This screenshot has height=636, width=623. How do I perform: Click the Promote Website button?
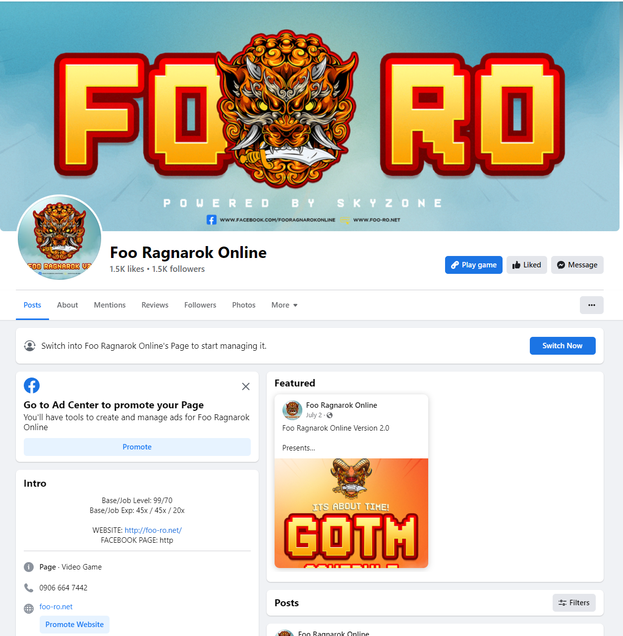click(x=74, y=625)
